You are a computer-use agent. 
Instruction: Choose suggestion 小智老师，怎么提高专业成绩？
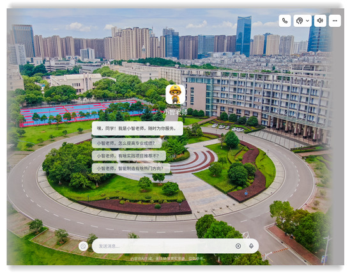pos(126,143)
